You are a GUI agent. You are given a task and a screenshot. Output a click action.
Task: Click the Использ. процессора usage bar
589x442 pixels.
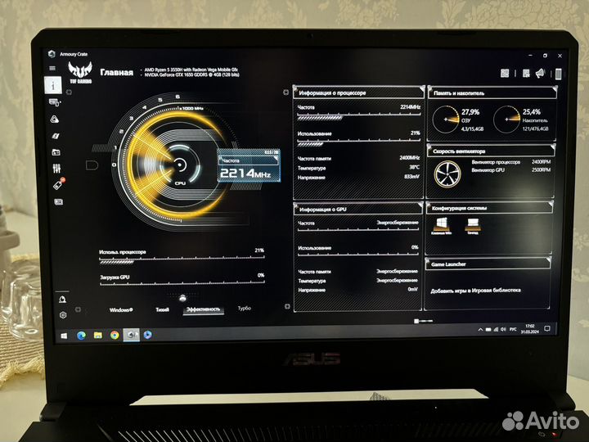click(x=182, y=256)
